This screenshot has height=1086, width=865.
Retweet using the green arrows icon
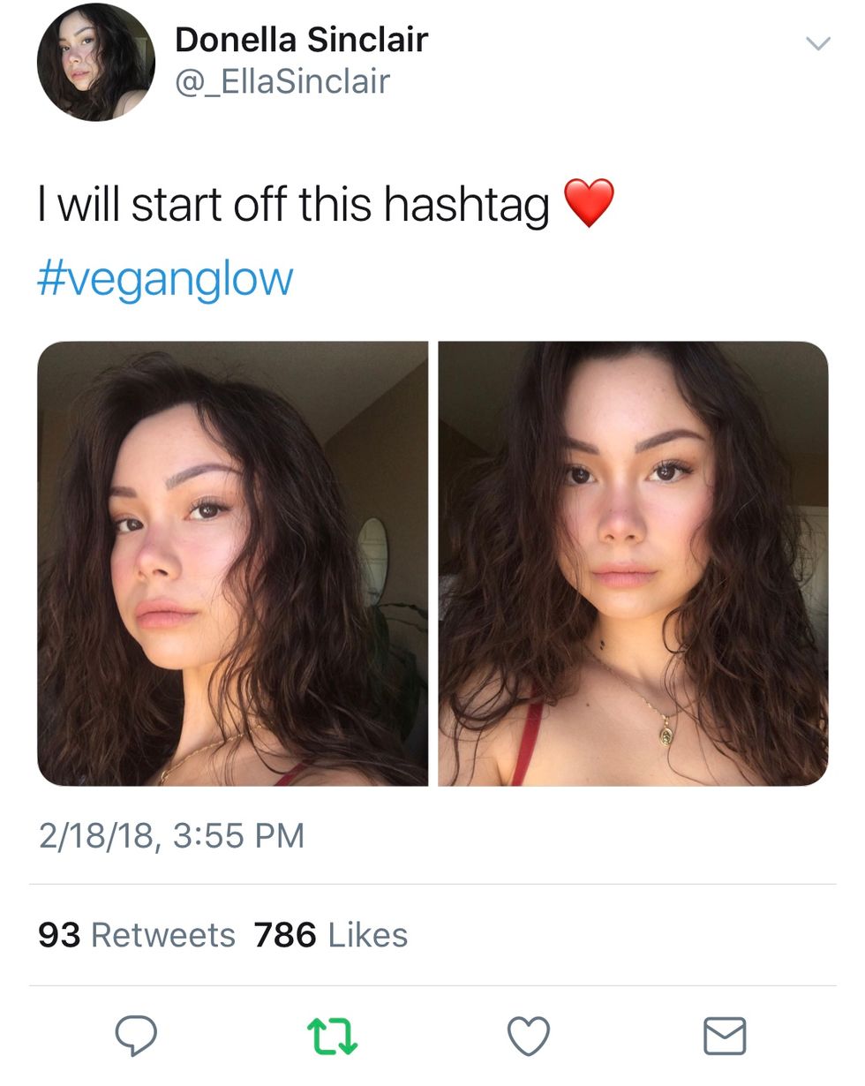point(332,1036)
